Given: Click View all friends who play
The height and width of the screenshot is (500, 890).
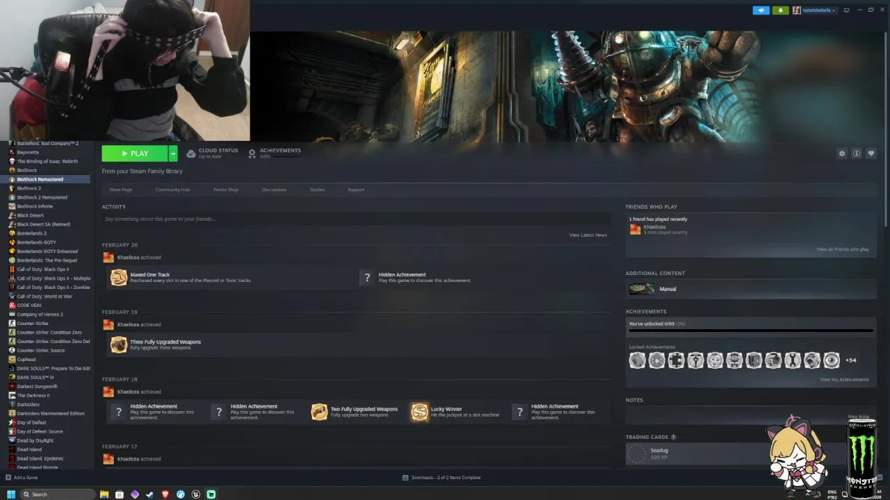Looking at the screenshot, I should click(x=843, y=249).
